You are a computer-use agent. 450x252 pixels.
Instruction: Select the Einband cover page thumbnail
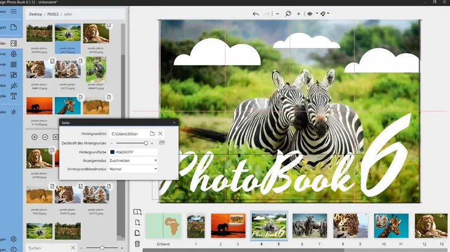(163, 226)
